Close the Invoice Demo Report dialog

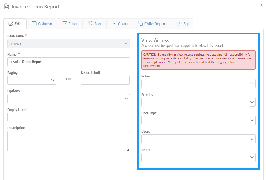[x=261, y=5]
